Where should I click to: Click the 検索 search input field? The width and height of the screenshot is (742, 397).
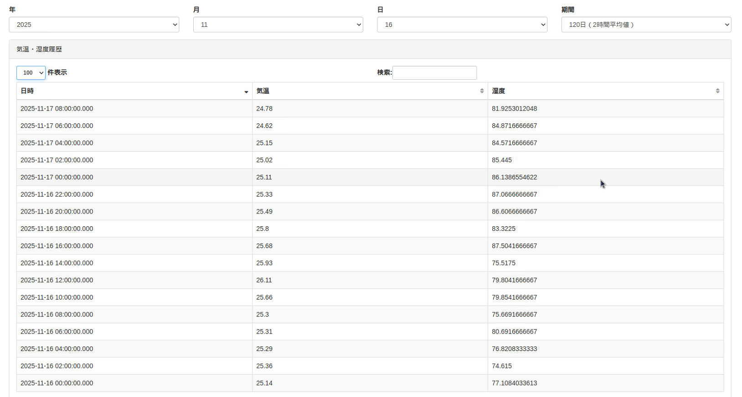tap(434, 73)
